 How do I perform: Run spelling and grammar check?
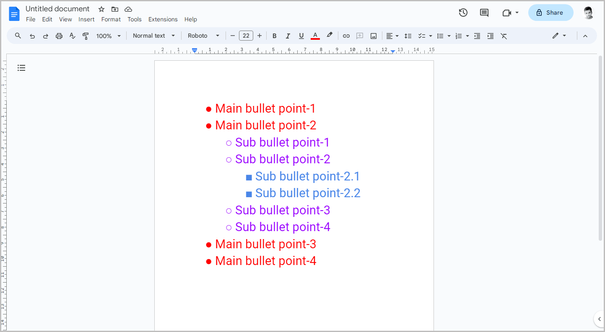tap(73, 36)
